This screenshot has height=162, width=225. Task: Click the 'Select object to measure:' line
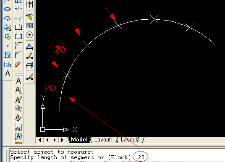[x=52, y=152]
